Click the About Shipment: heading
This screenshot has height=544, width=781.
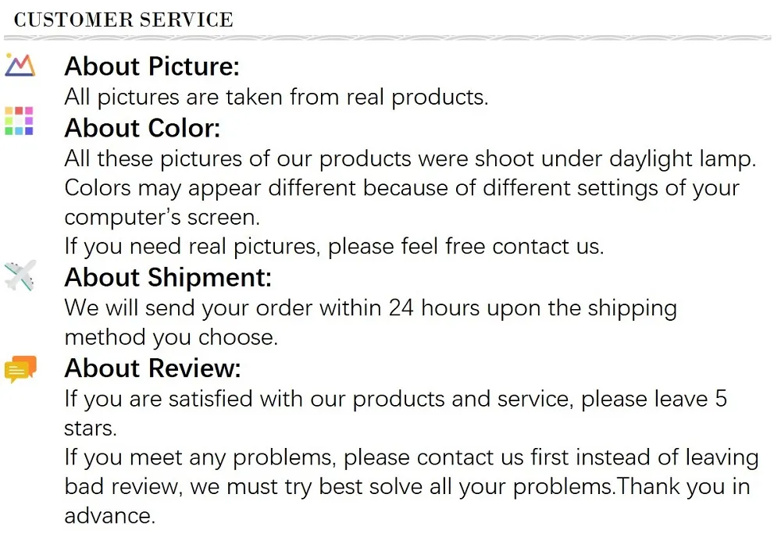(168, 277)
